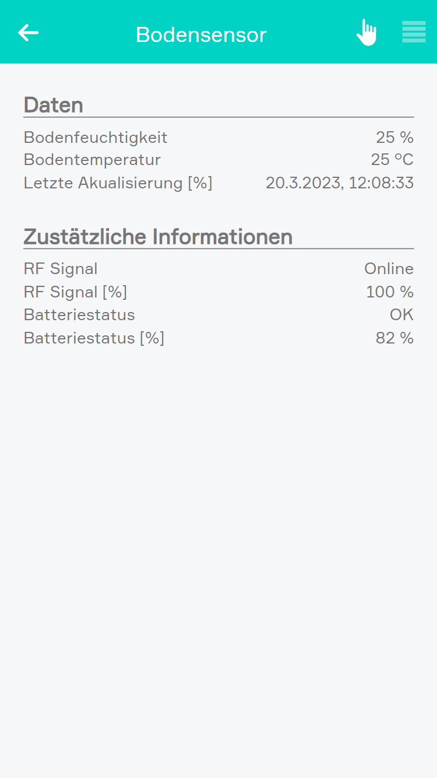Tap the 25 % soil moisture value
437x778 pixels.
[394, 138]
